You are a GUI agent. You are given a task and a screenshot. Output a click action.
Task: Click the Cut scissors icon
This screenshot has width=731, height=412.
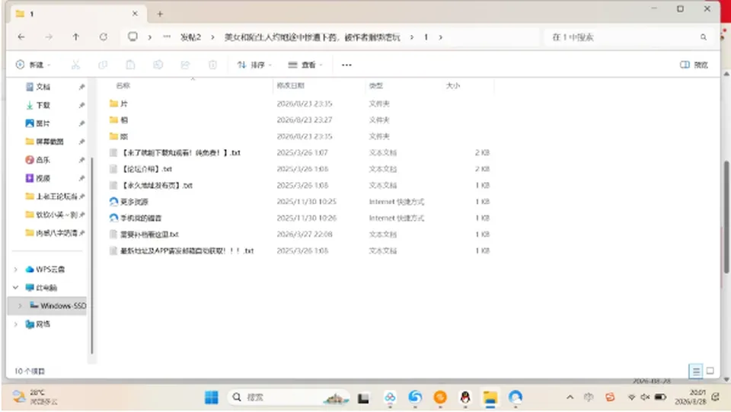[x=75, y=65]
